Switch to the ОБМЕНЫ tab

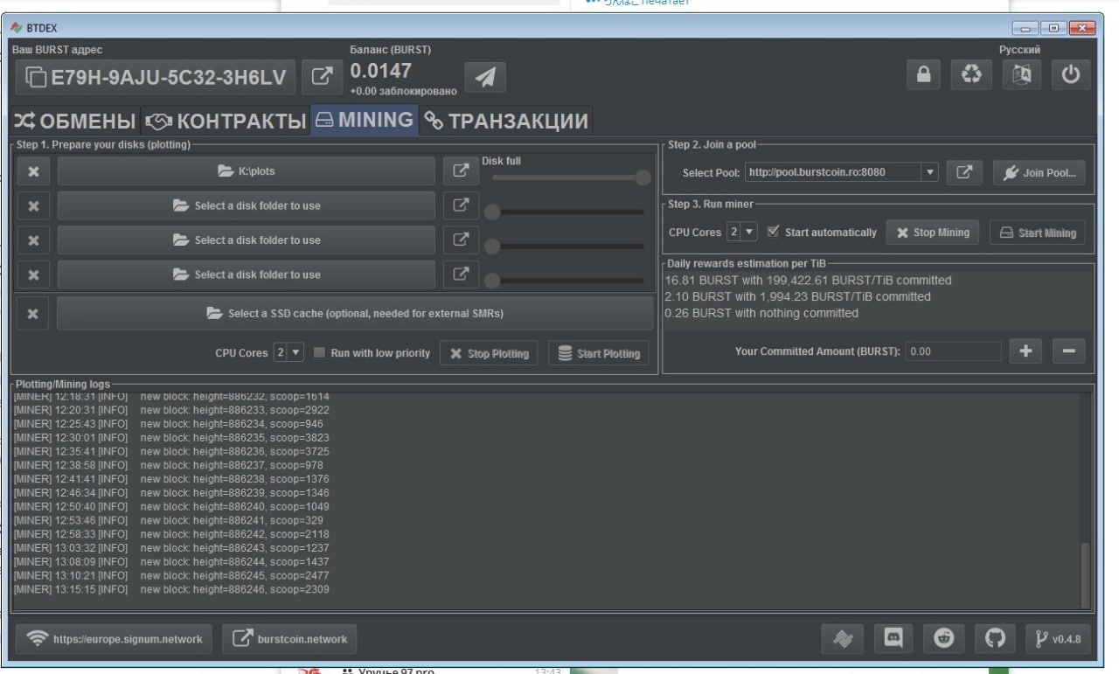(x=74, y=121)
